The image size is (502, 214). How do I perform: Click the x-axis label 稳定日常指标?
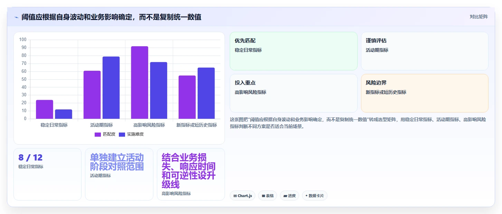click(x=54, y=125)
